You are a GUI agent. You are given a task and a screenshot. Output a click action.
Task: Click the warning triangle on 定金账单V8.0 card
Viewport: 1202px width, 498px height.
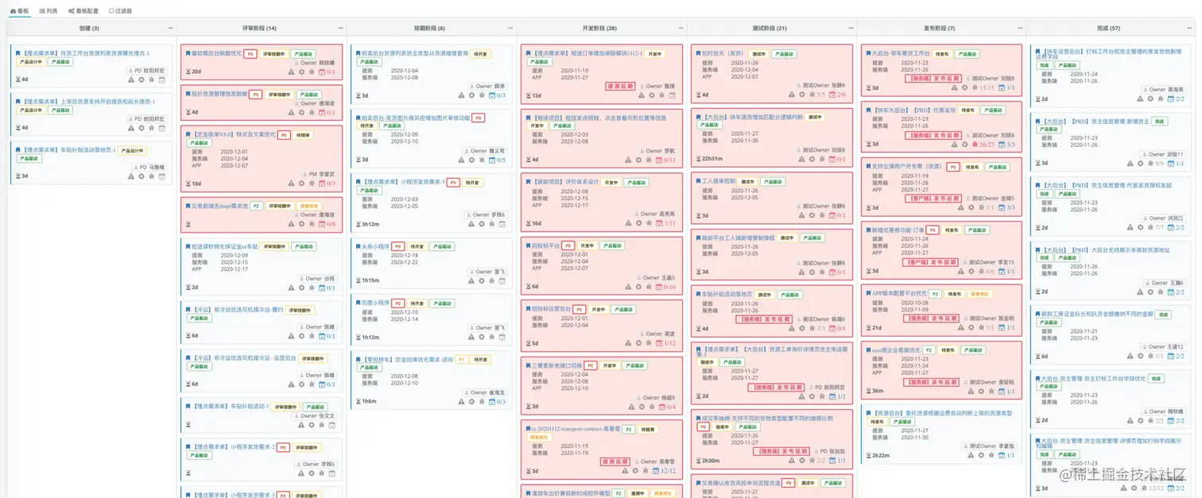(291, 183)
